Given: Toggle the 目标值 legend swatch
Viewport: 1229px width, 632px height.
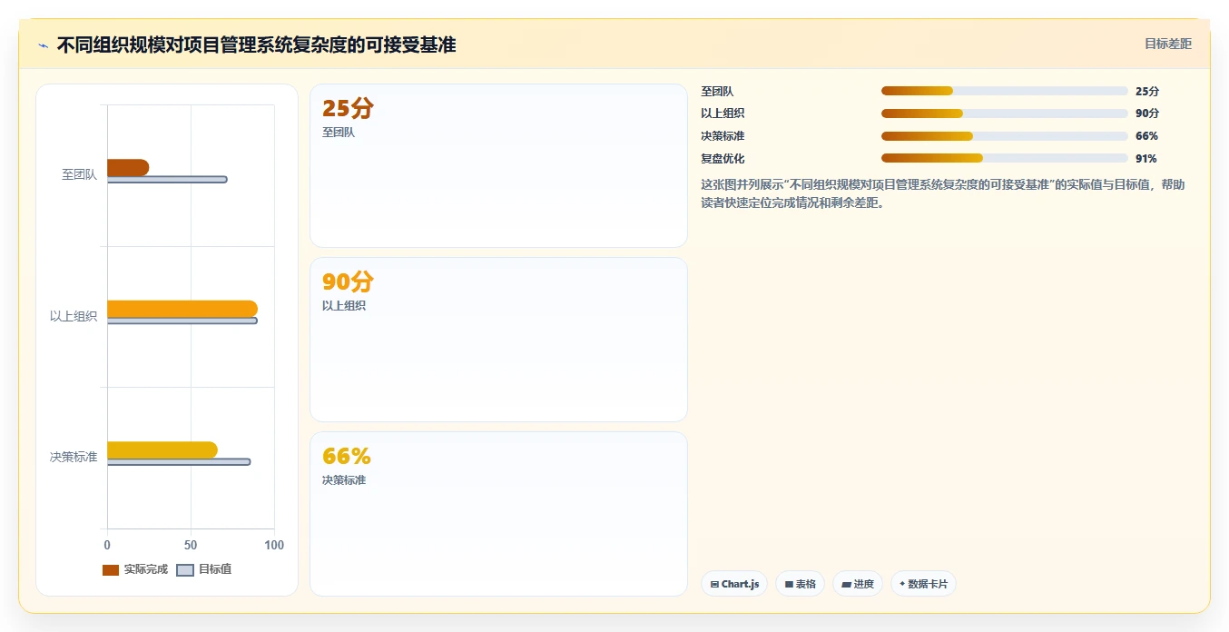Looking at the screenshot, I should 185,569.
